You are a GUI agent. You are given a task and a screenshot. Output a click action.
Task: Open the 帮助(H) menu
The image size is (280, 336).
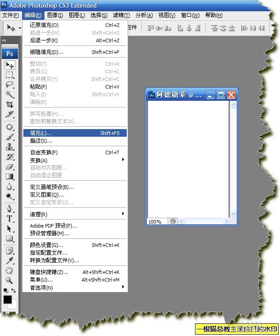[213, 15]
